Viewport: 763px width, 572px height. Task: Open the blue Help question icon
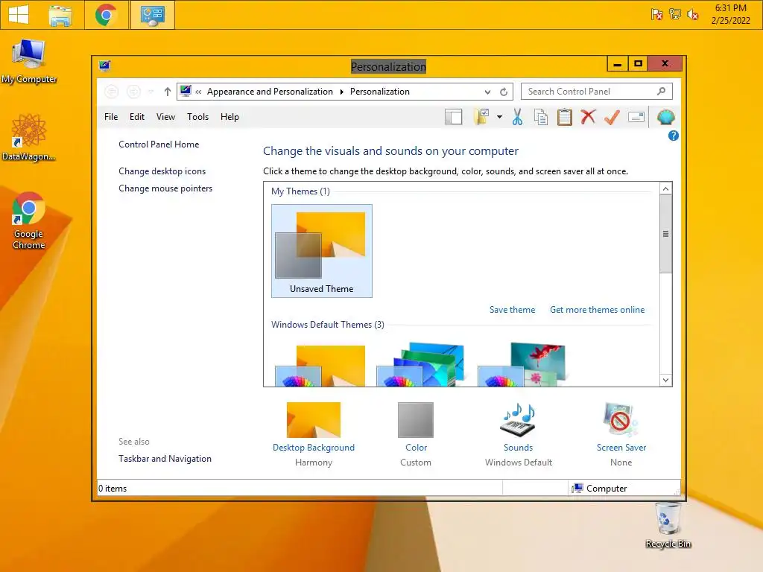click(673, 136)
